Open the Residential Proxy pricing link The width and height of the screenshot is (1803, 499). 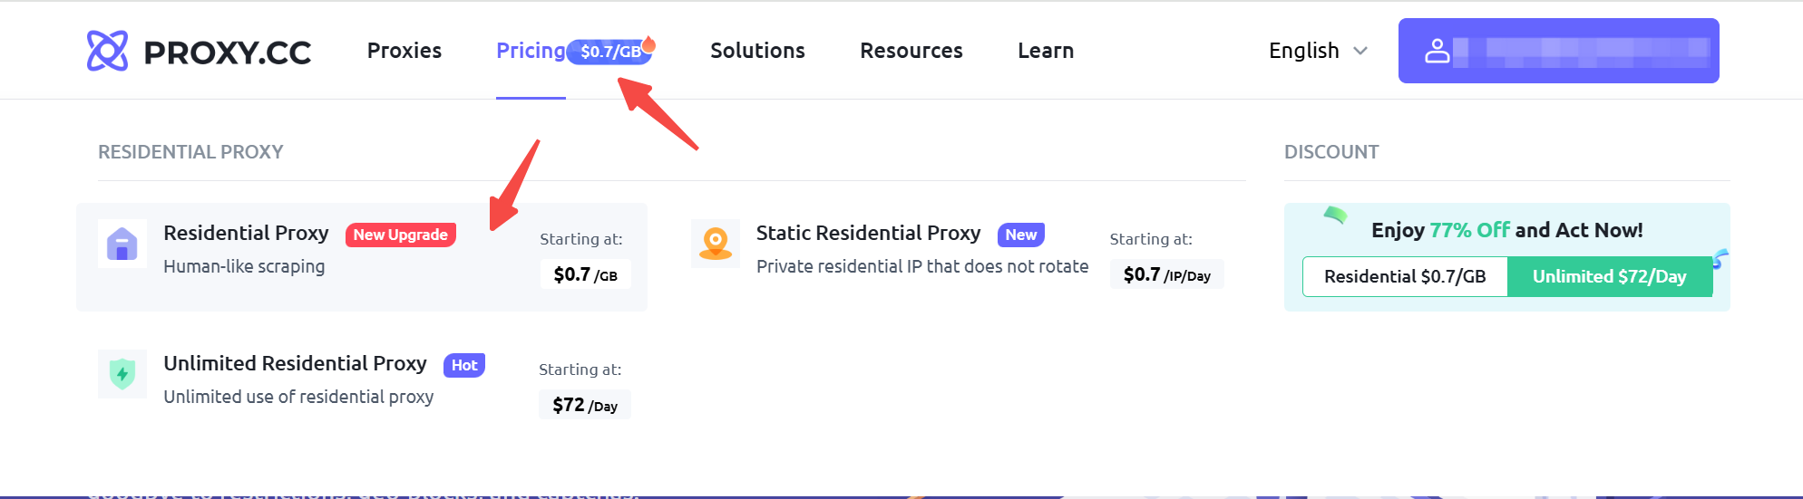point(362,257)
